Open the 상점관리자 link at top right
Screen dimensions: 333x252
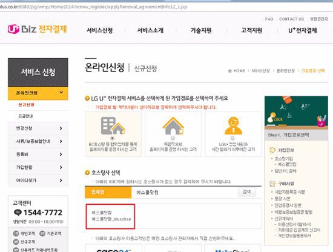point(319,19)
